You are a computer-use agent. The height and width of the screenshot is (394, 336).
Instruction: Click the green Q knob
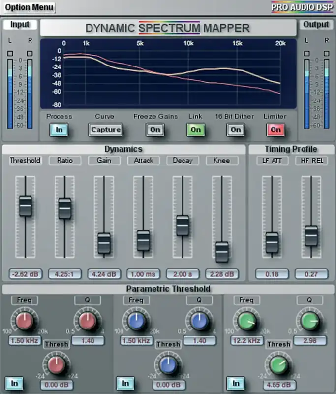coord(310,321)
